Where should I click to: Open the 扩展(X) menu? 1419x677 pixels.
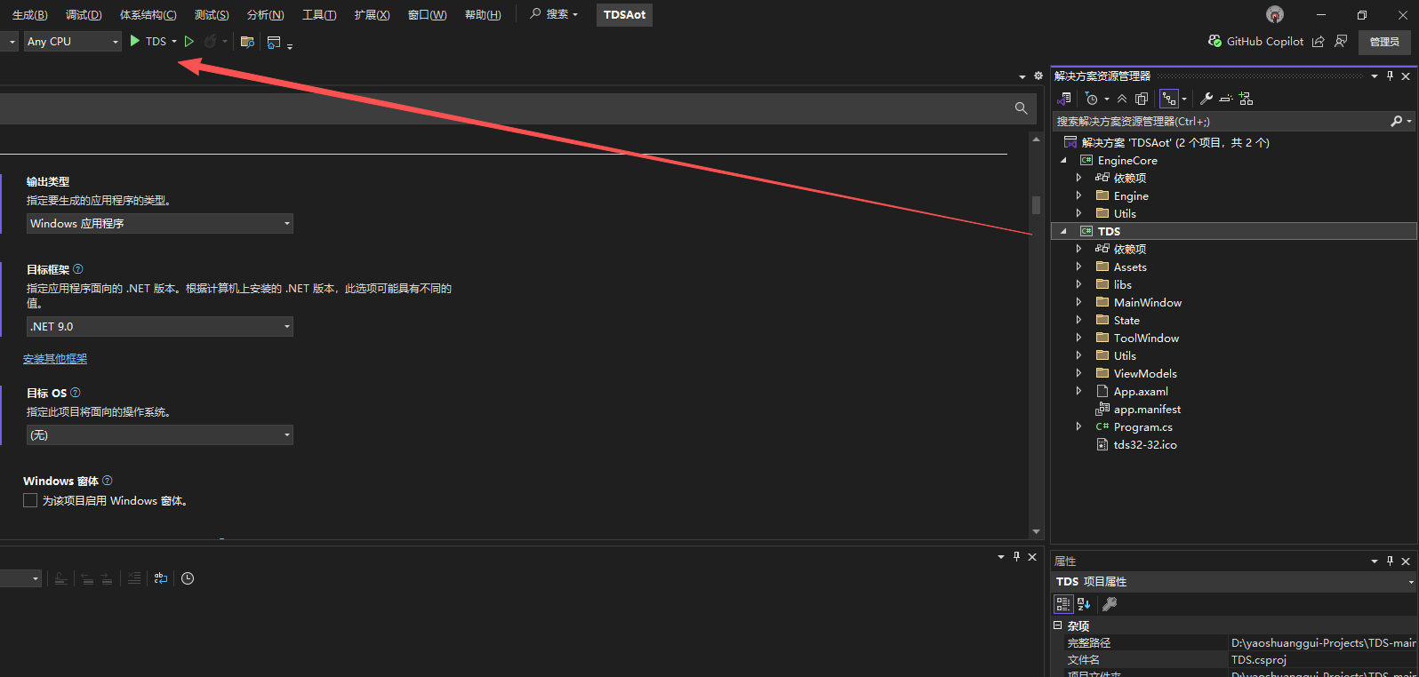click(x=372, y=15)
